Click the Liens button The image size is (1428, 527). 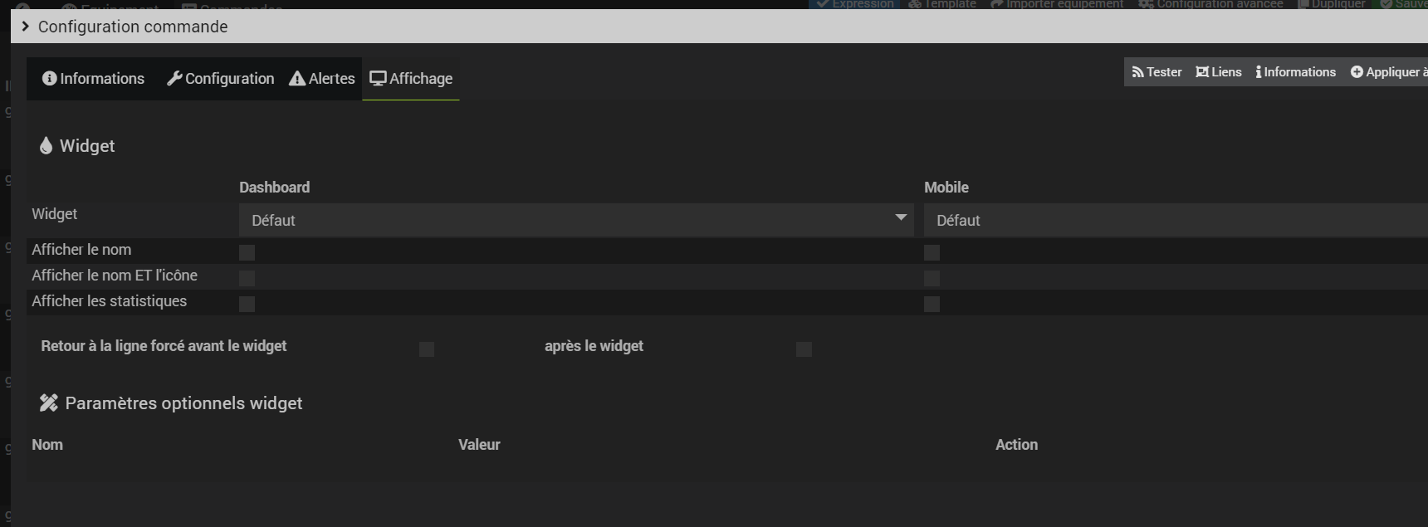[1219, 72]
